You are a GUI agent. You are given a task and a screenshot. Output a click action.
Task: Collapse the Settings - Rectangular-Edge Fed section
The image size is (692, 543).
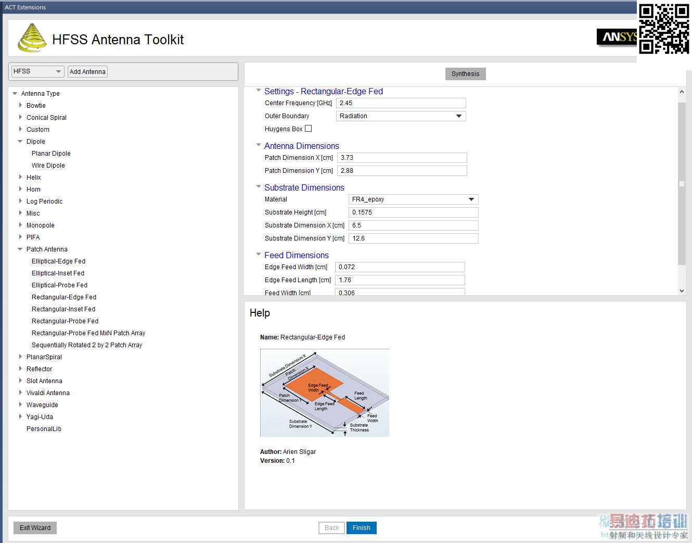click(259, 91)
